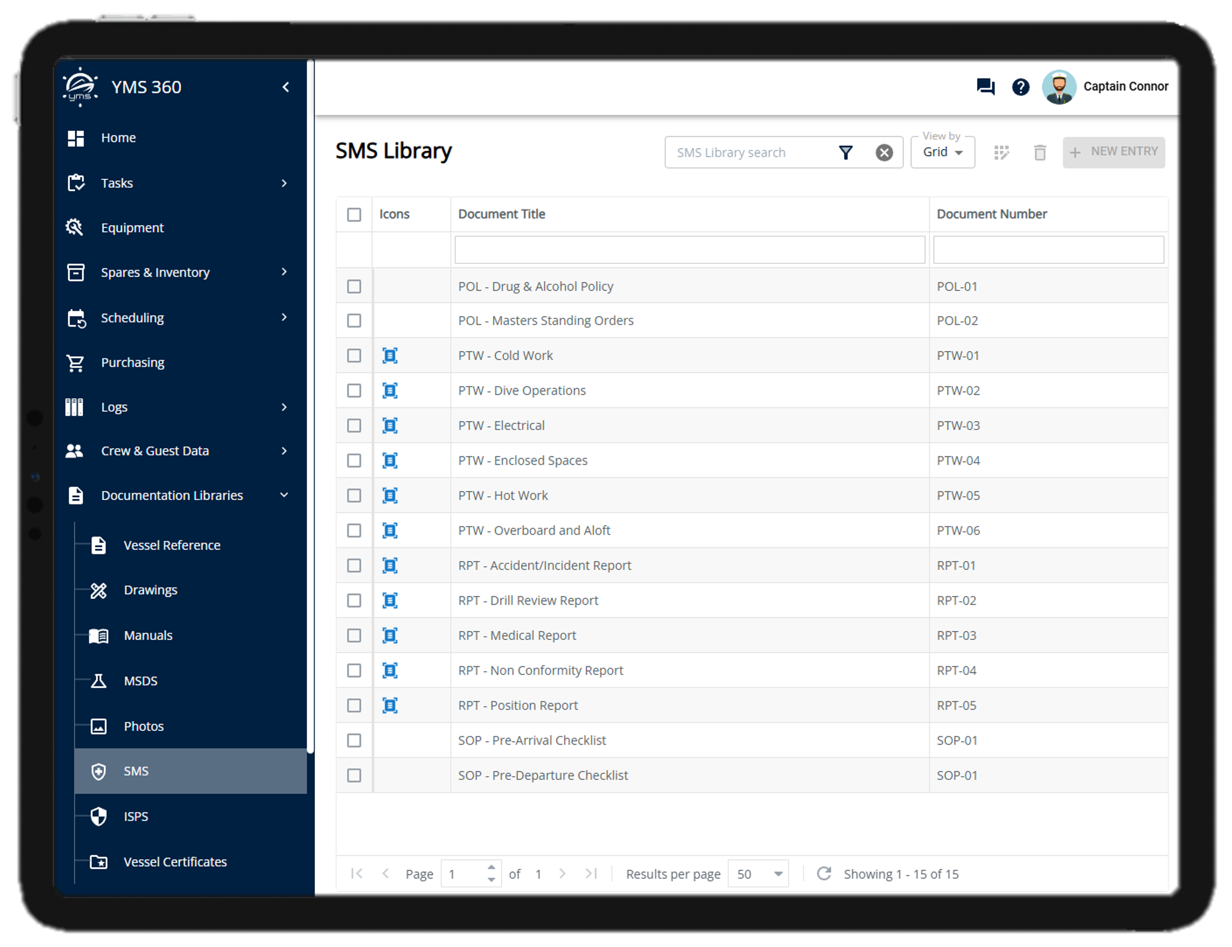Click Captain Connor's avatar

[x=1058, y=87]
